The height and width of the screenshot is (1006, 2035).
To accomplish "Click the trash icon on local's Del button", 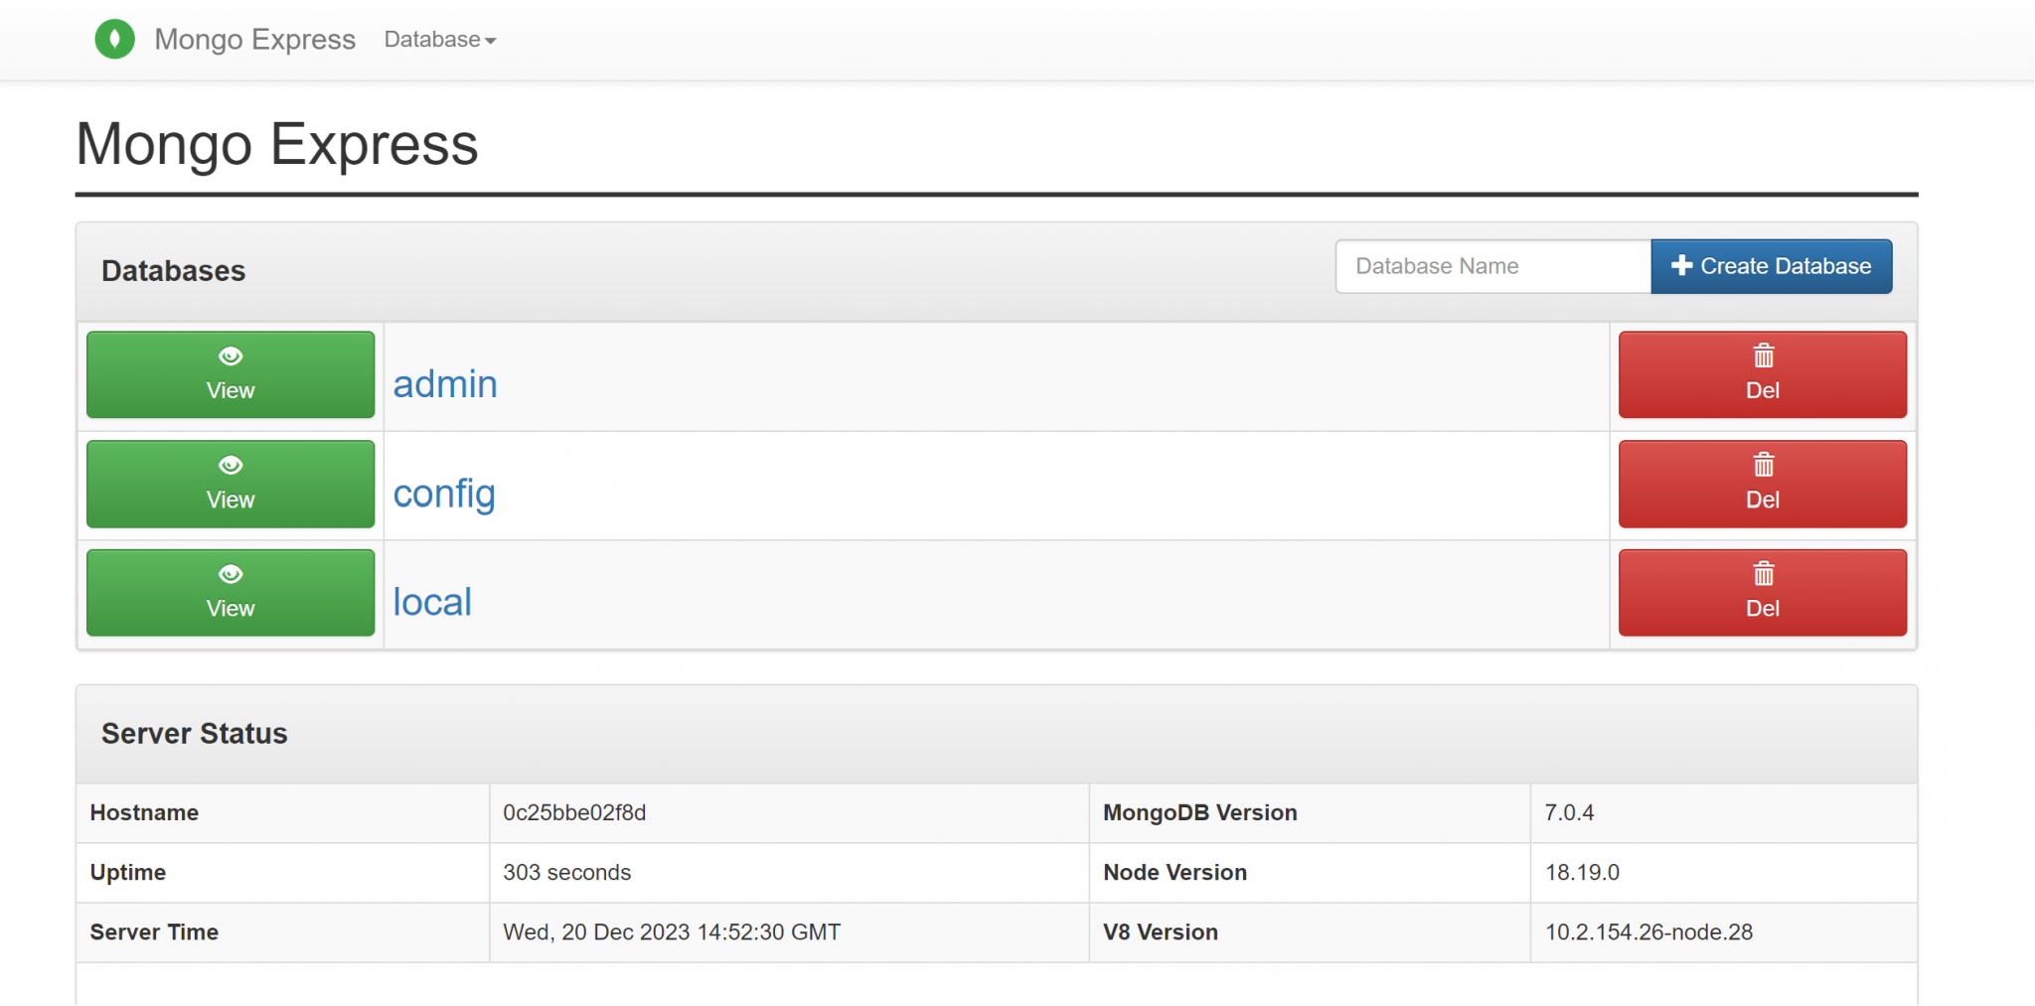I will [1762, 574].
